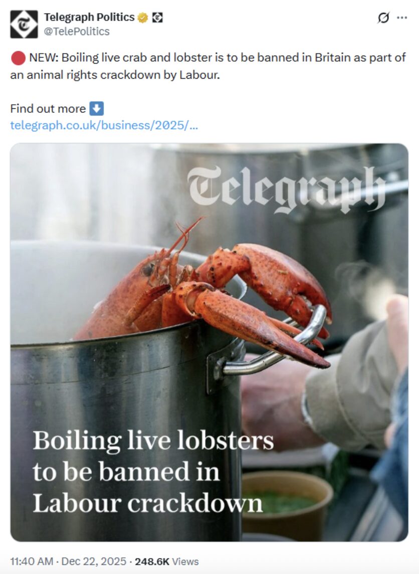The height and width of the screenshot is (574, 419).
Task: Click the tweet body text about Labour crackdown
Action: (x=208, y=66)
